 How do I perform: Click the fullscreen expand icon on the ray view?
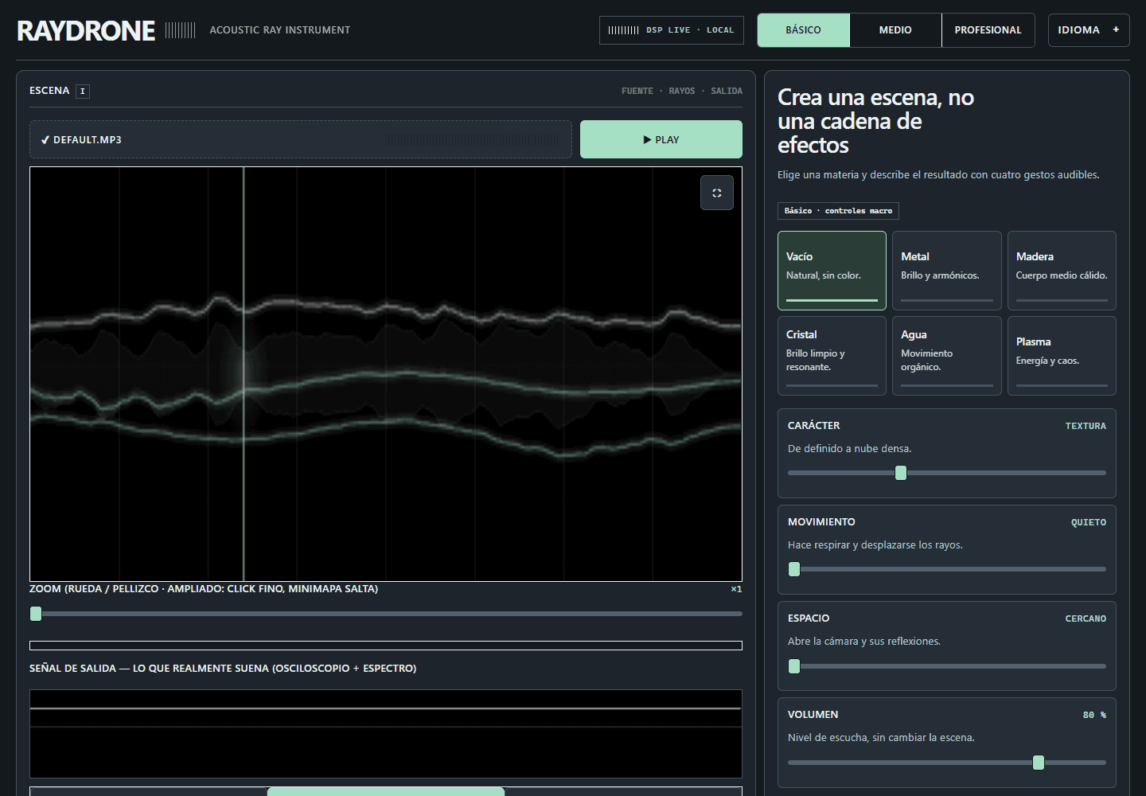point(717,193)
